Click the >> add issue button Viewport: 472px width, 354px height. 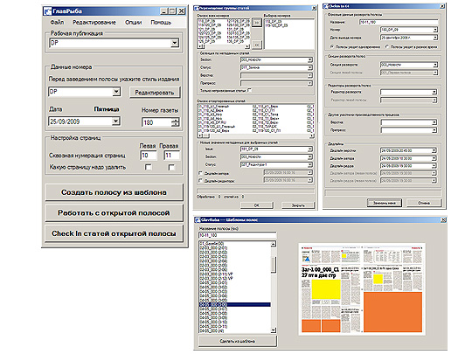(x=256, y=22)
